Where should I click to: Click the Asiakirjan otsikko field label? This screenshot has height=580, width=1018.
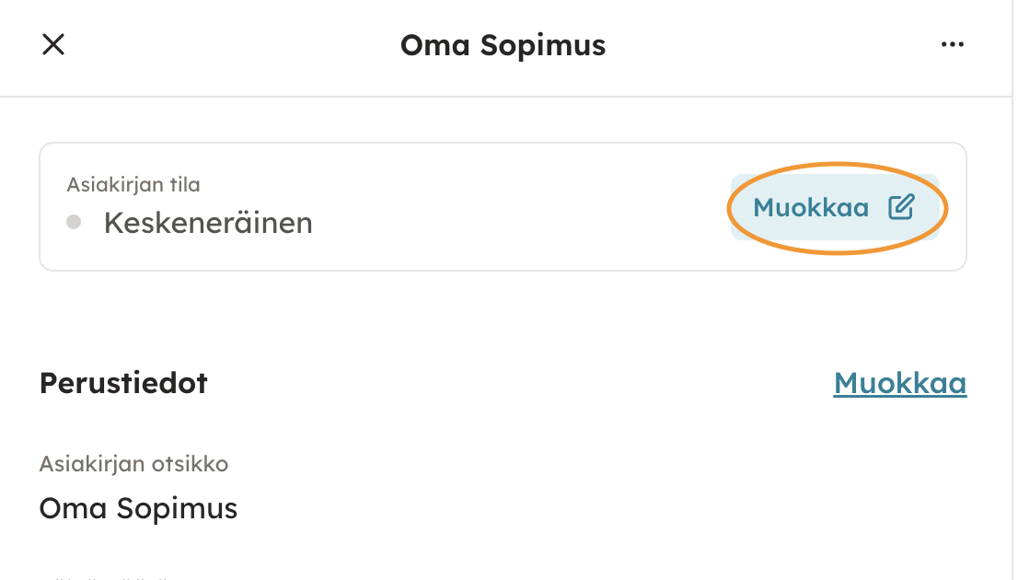point(133,464)
